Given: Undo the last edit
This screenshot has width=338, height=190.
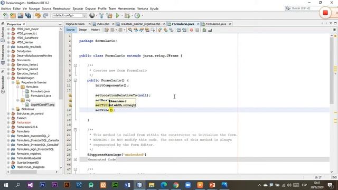Looking at the screenshot, I should coord(38,15).
